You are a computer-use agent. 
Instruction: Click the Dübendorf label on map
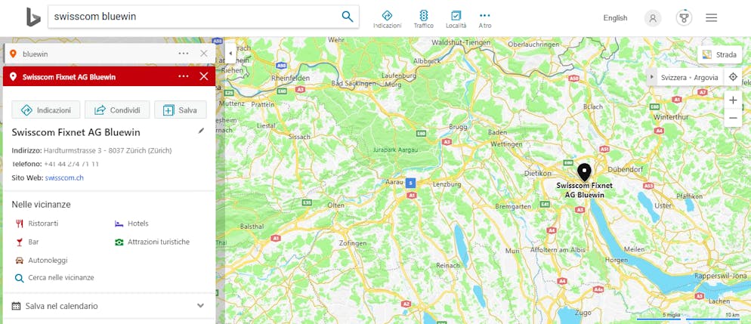624,169
